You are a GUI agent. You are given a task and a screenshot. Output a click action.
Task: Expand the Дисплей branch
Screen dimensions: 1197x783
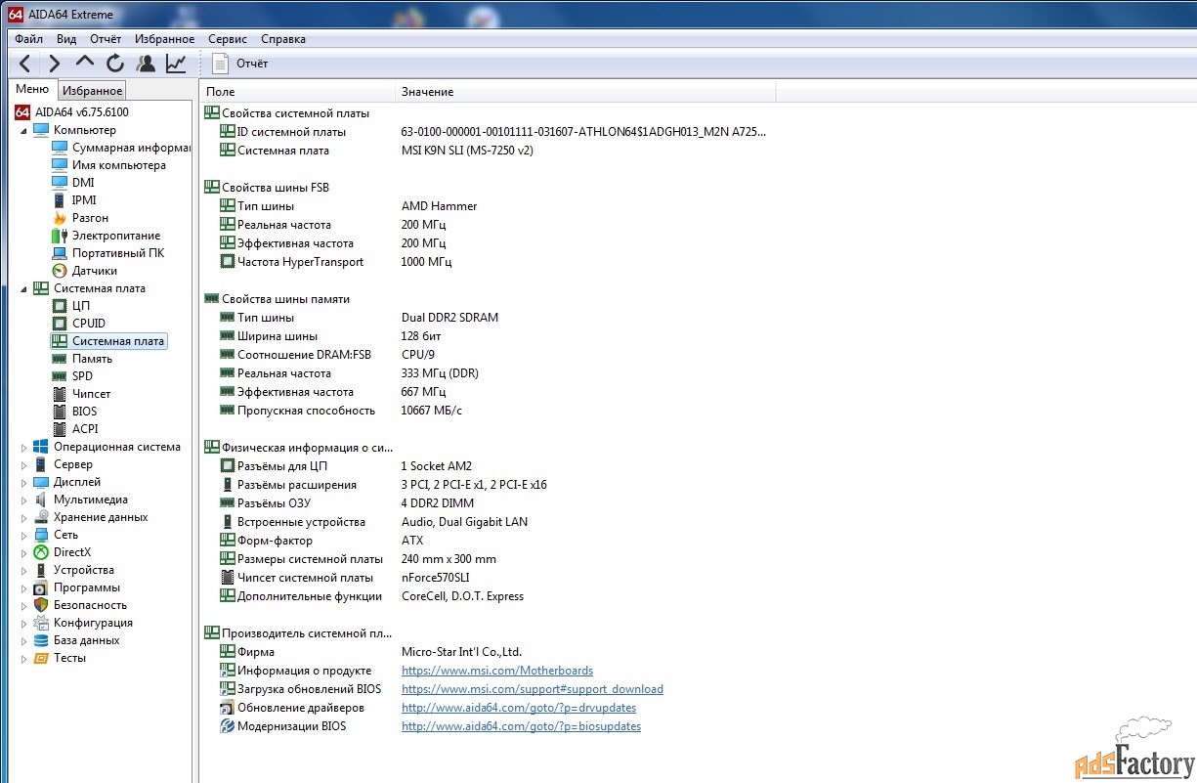24,482
